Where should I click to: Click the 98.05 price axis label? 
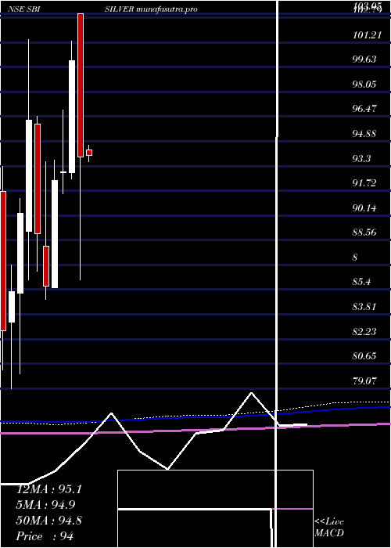[x=364, y=84]
